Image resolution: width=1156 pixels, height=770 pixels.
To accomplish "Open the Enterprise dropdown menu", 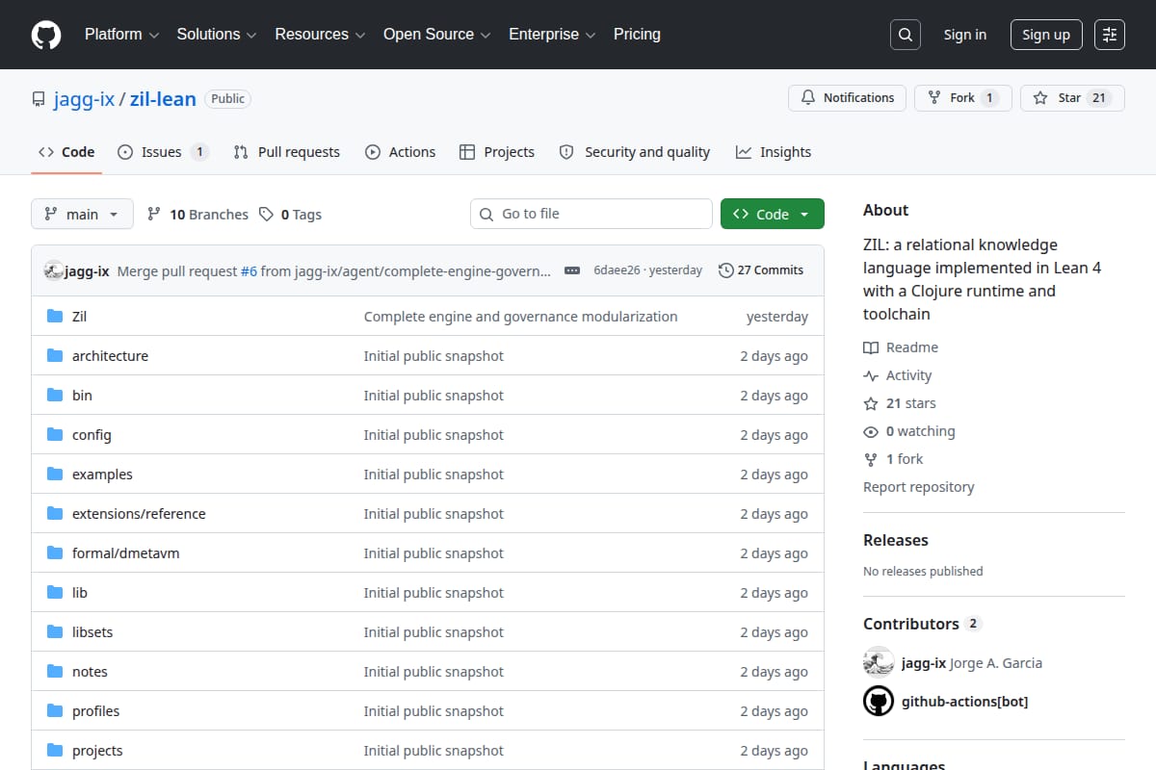I will point(552,35).
